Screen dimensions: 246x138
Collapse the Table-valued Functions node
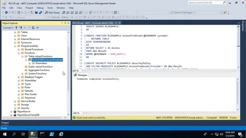tap(22, 56)
